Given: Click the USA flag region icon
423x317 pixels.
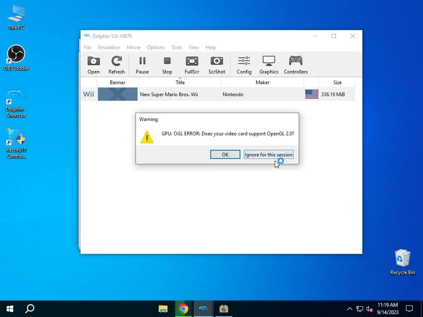Looking at the screenshot, I should (x=311, y=94).
